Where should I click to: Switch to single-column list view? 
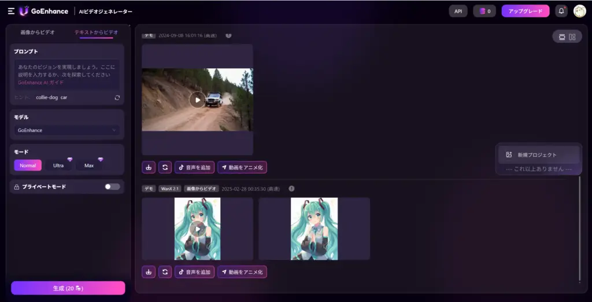point(562,36)
